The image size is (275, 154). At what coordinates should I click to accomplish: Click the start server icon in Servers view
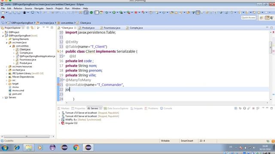[x=244, y=108]
